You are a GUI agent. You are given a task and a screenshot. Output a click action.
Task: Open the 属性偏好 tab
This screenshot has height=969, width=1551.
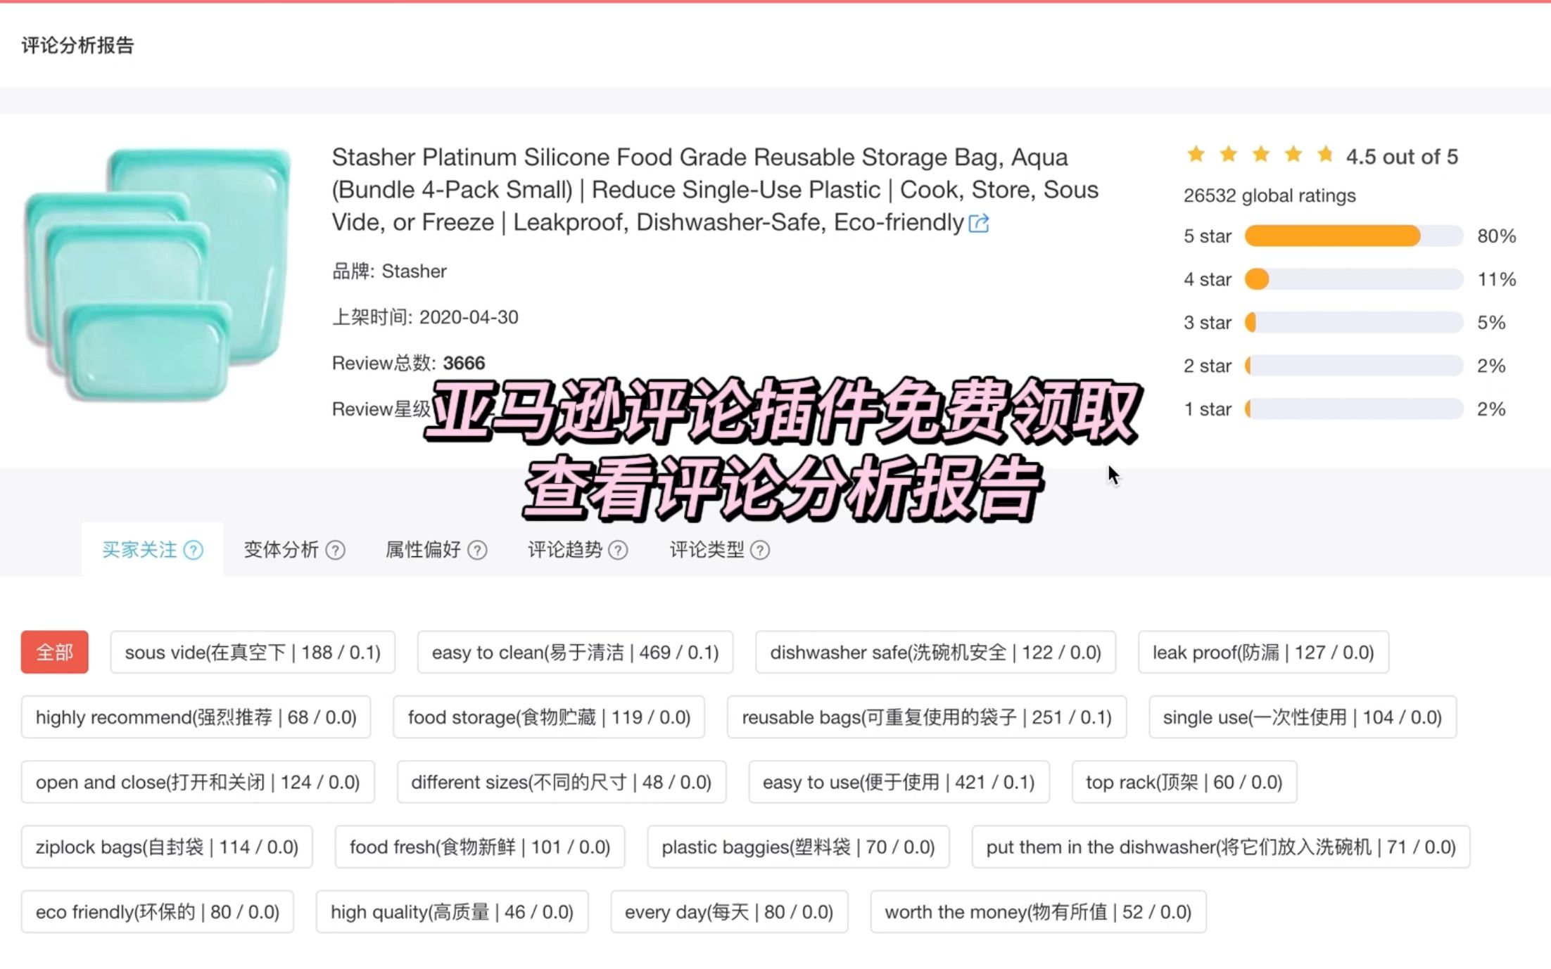pyautogui.click(x=436, y=549)
